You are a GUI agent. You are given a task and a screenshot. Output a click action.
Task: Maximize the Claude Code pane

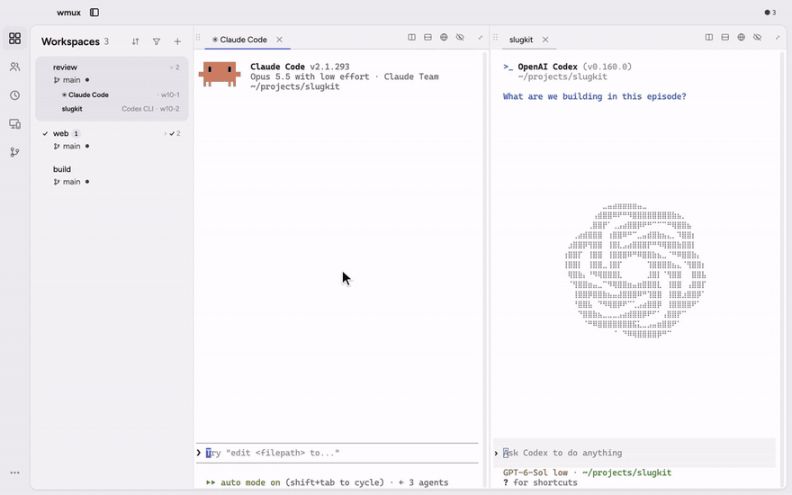(481, 38)
